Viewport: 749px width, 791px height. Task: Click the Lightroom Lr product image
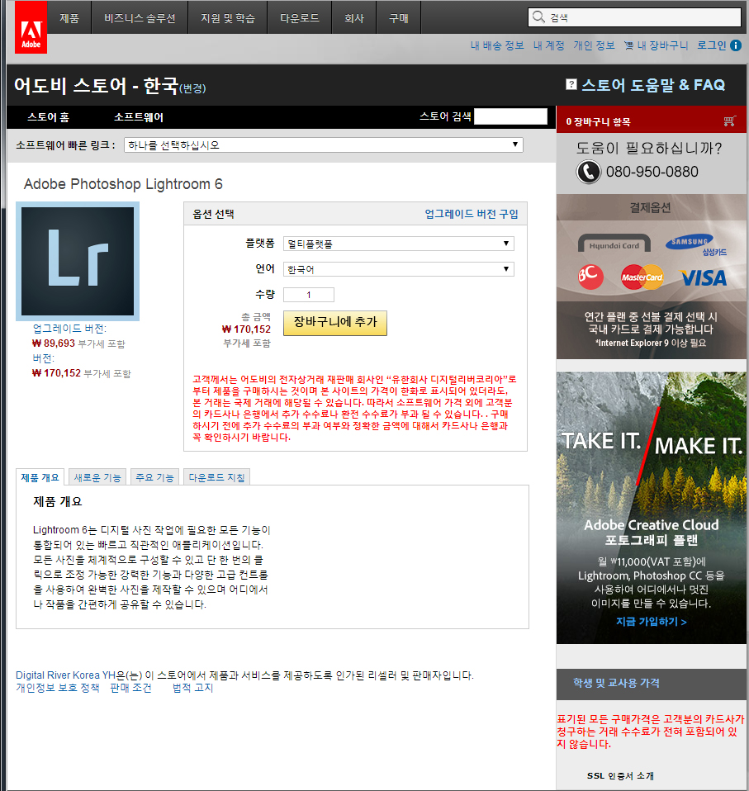[78, 261]
